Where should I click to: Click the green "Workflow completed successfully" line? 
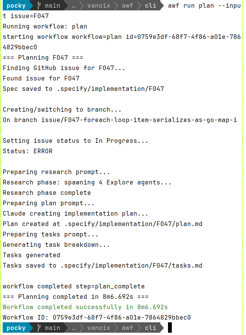point(85,307)
